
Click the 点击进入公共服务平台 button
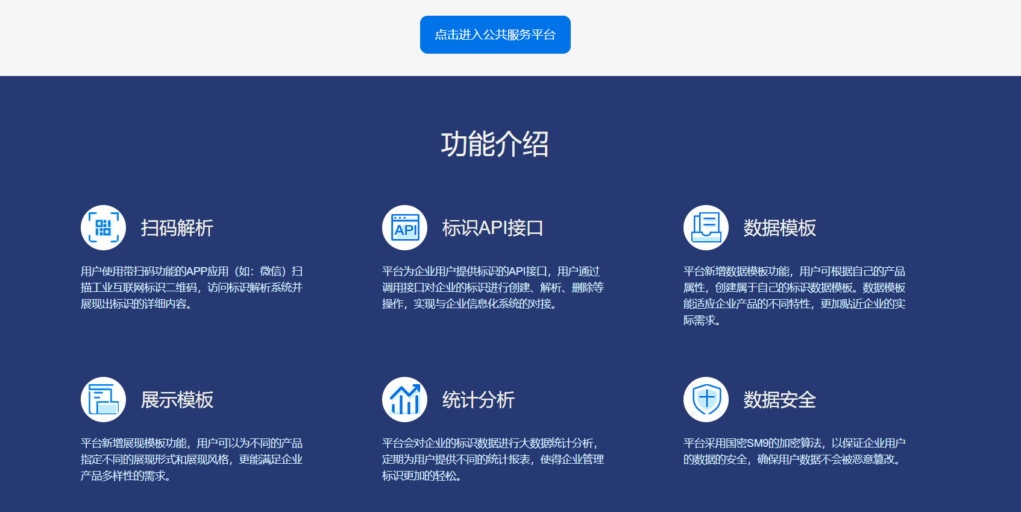(495, 34)
